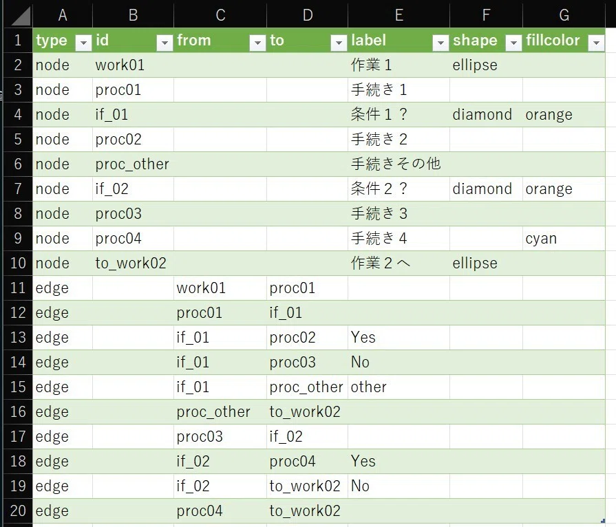616x527 pixels.
Task: Click the 'other' label cell in row 15
Action: point(399,387)
